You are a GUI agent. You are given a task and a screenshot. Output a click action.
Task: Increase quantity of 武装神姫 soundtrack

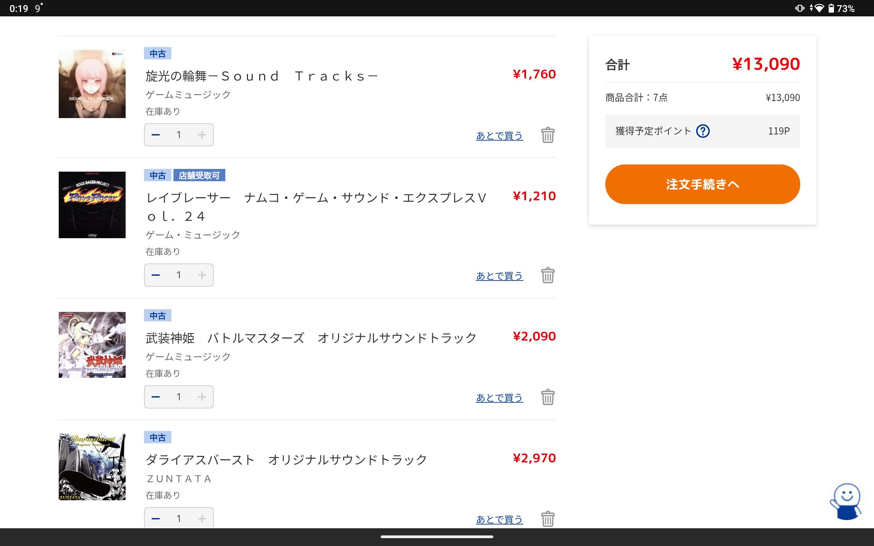202,397
